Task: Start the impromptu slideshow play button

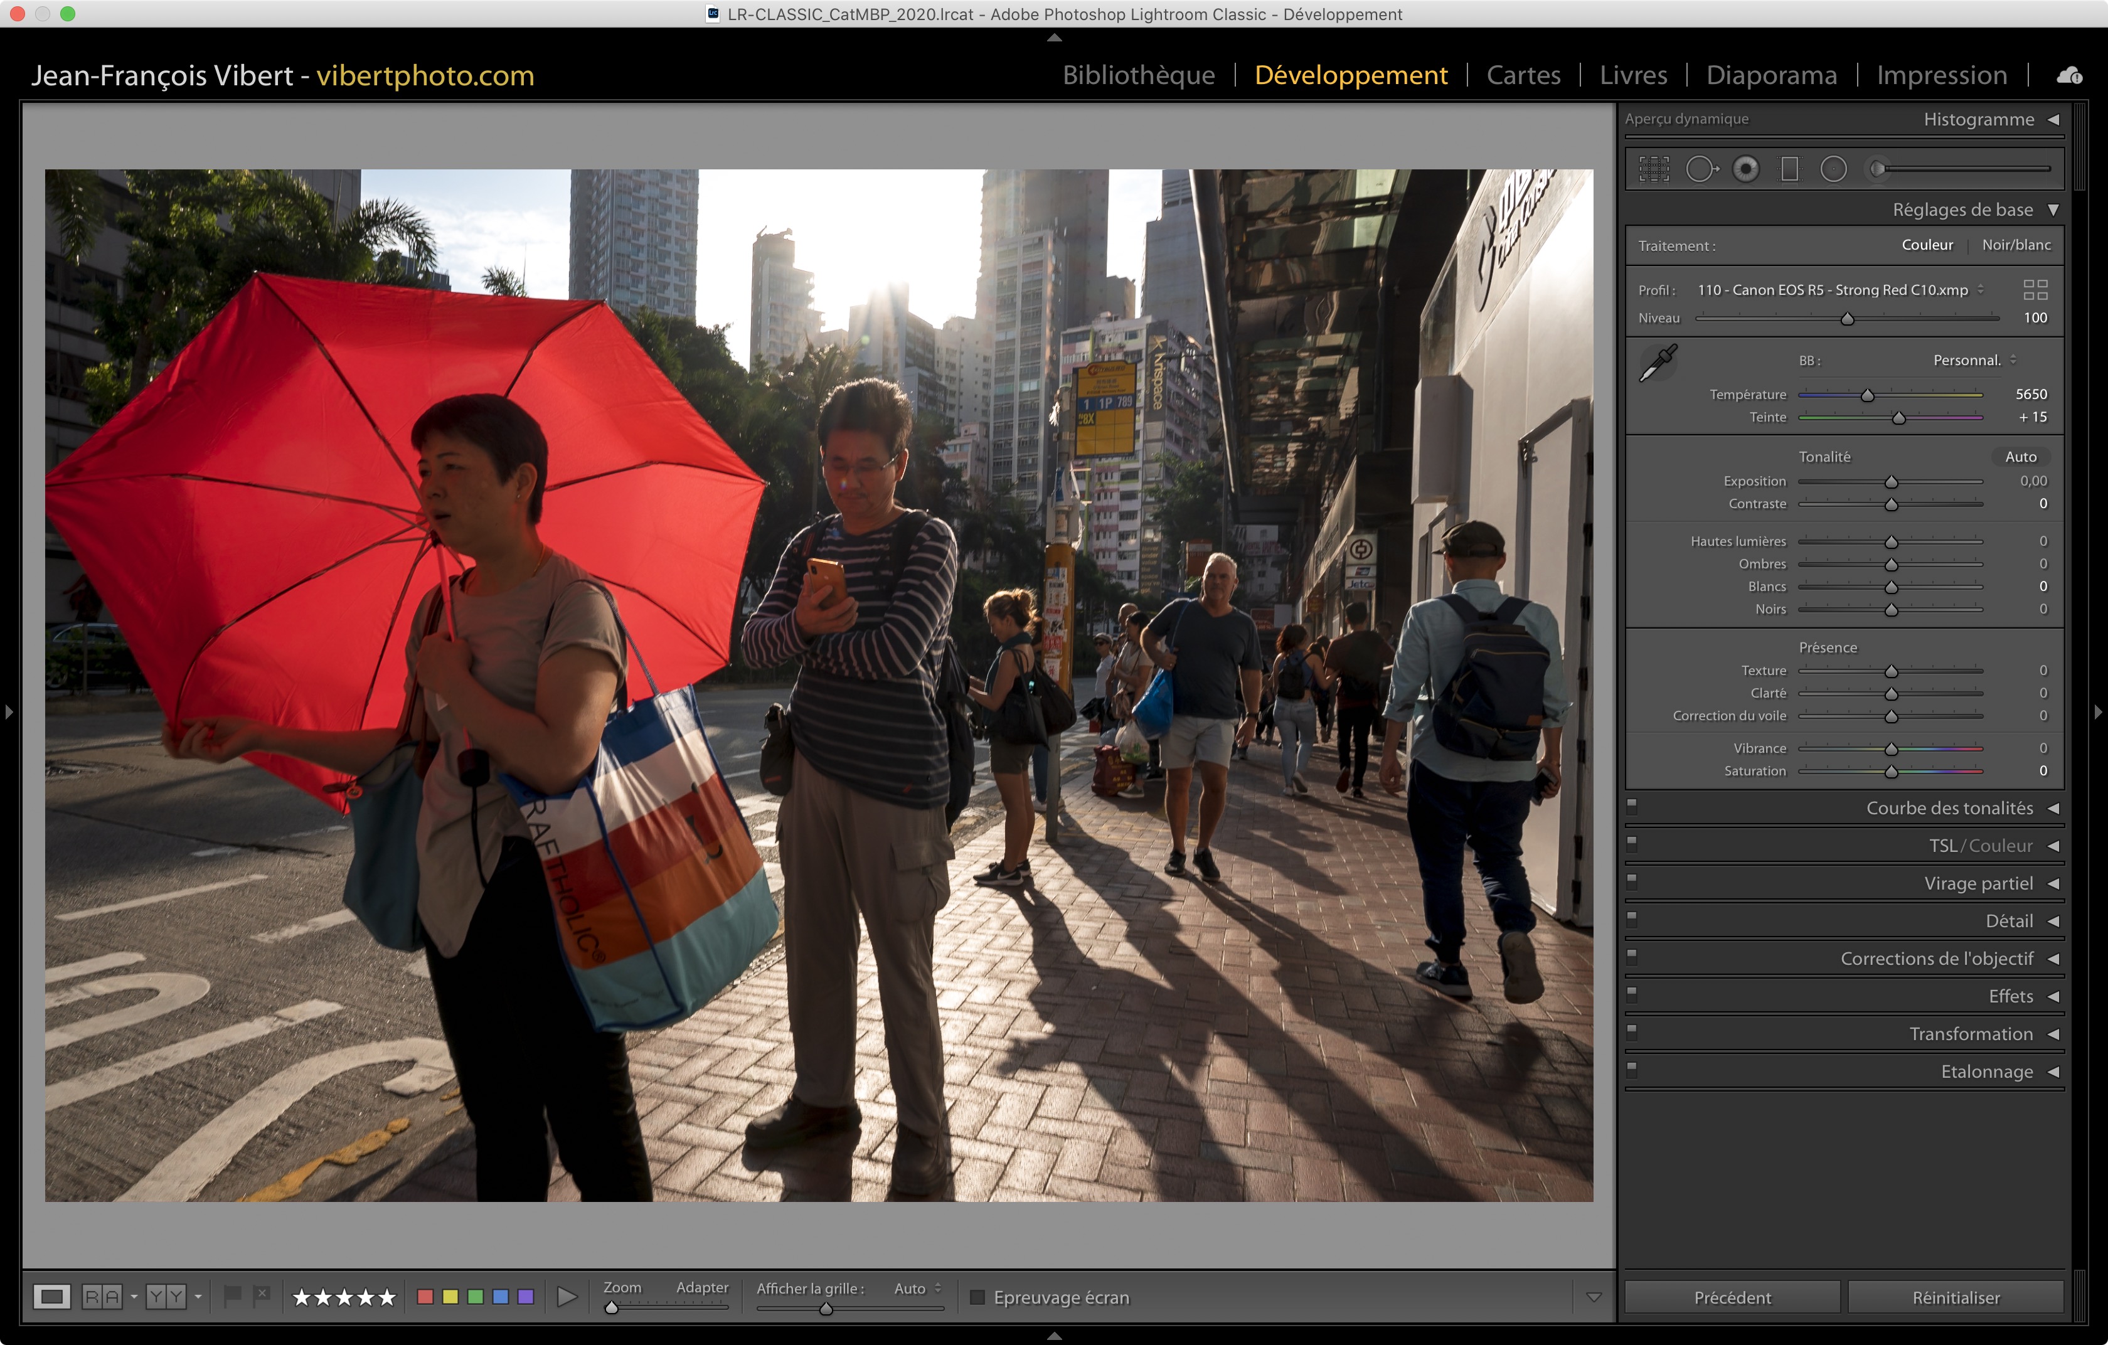Action: tap(567, 1297)
